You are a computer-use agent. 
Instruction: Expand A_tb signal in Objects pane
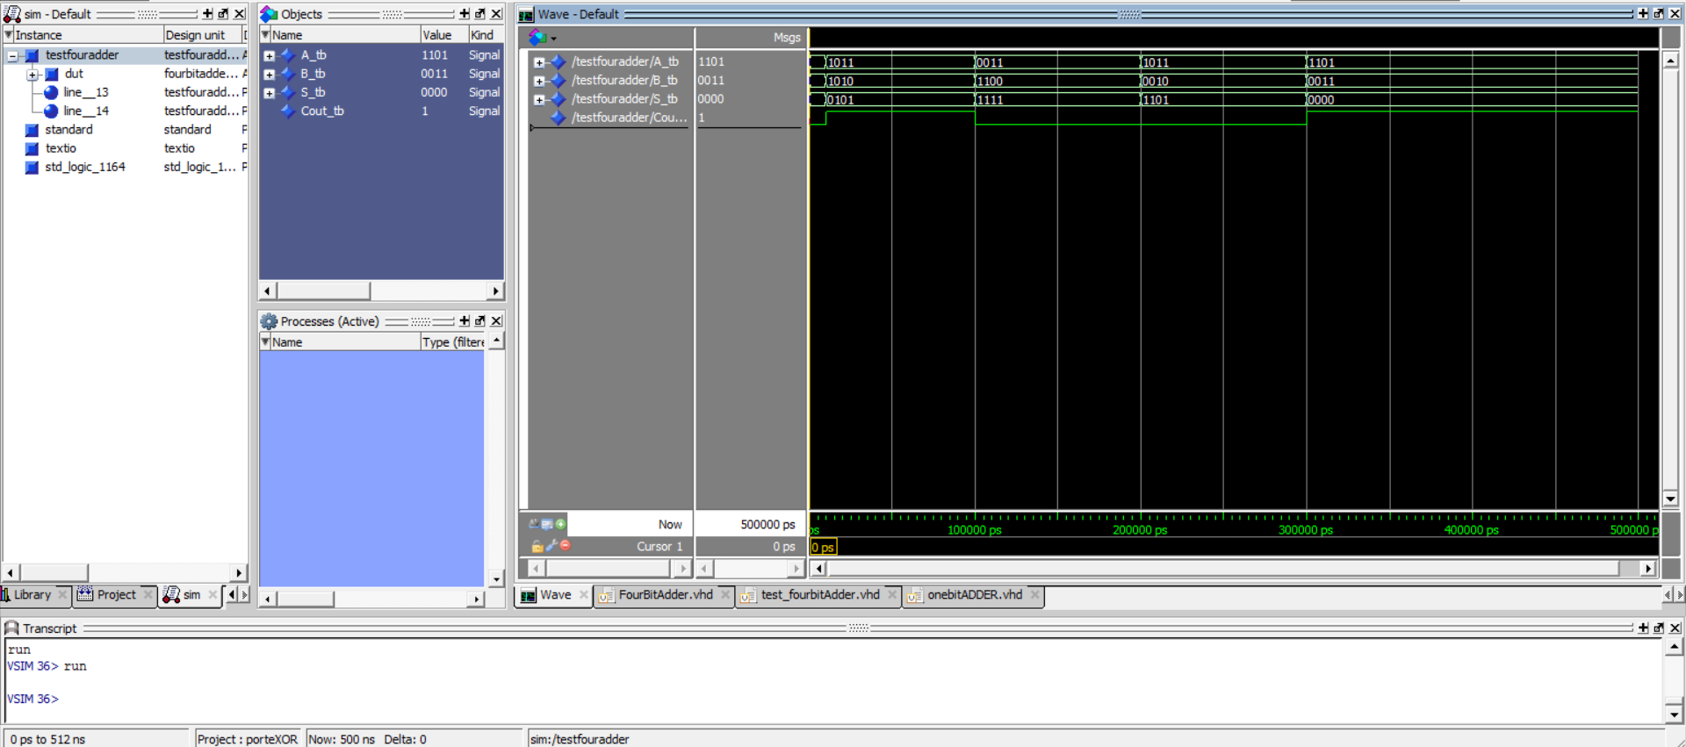coord(270,55)
